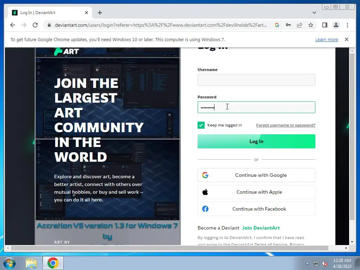Click vertical scrollbar down arrow
The width and height of the screenshot is (360, 270).
[352, 242]
